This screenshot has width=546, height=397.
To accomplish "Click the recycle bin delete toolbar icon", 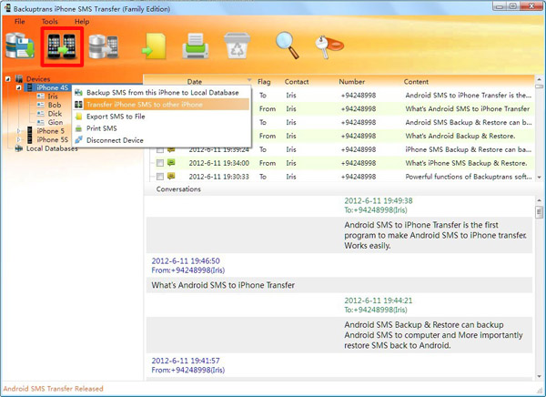I will tap(238, 46).
